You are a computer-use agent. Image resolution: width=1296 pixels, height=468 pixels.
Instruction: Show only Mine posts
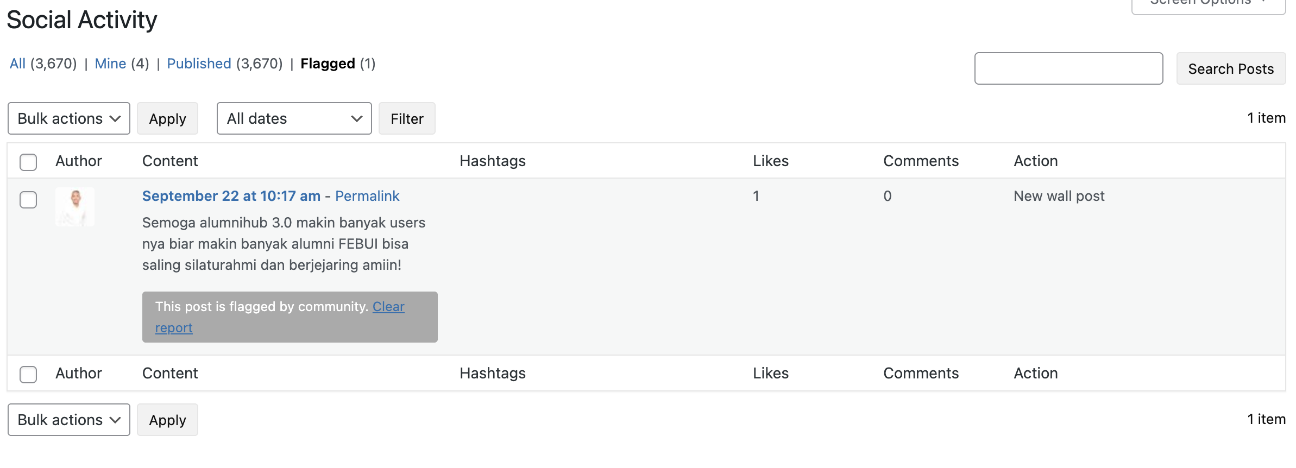click(110, 64)
